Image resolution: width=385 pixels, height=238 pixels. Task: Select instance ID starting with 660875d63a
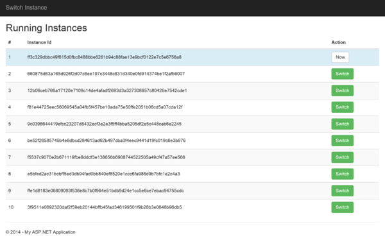(106, 74)
